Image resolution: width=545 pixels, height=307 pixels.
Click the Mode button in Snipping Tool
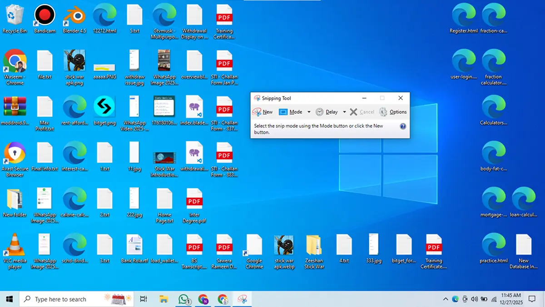(x=291, y=112)
